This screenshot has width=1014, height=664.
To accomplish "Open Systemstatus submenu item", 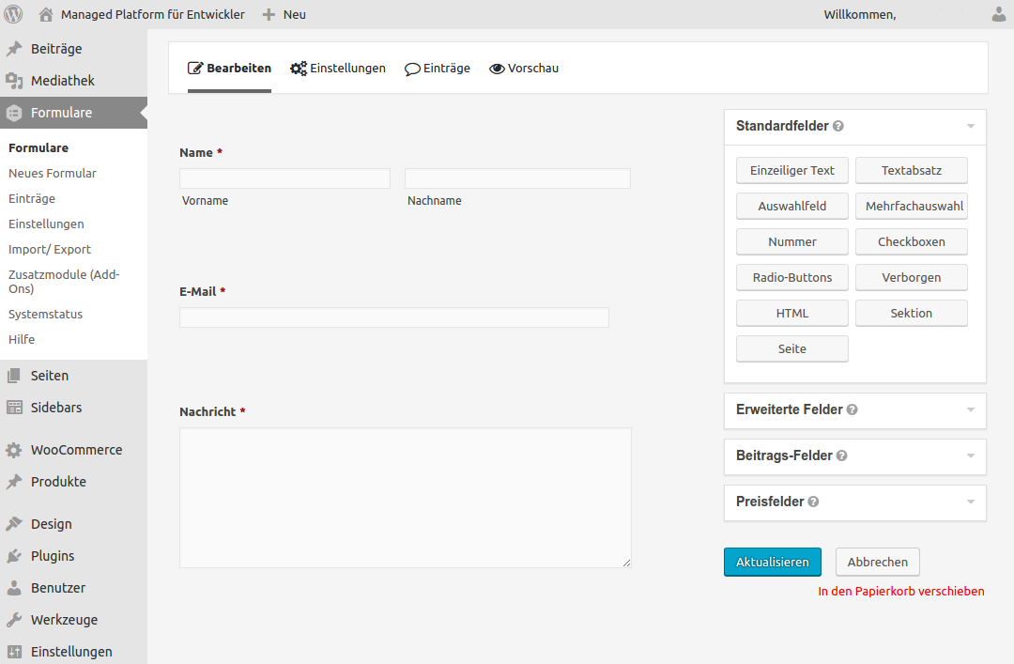I will (45, 314).
